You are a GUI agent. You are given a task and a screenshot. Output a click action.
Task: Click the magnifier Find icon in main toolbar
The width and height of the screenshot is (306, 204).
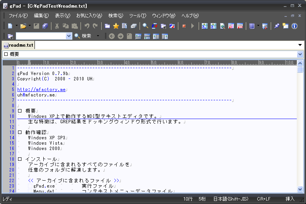pyautogui.click(x=145, y=26)
